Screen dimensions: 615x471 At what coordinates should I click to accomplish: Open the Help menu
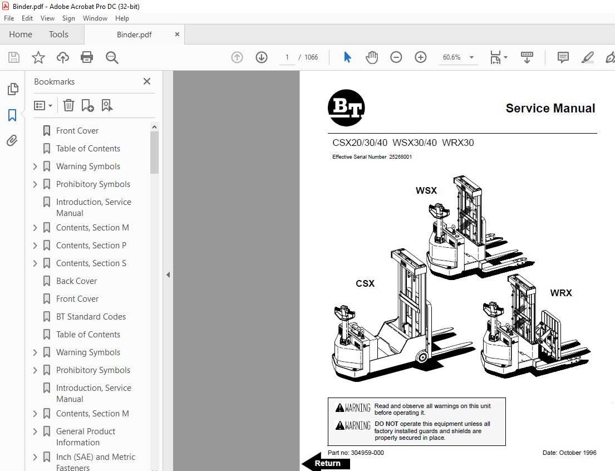122,18
